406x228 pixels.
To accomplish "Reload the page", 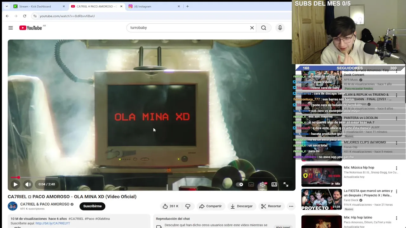I will pyautogui.click(x=24, y=16).
